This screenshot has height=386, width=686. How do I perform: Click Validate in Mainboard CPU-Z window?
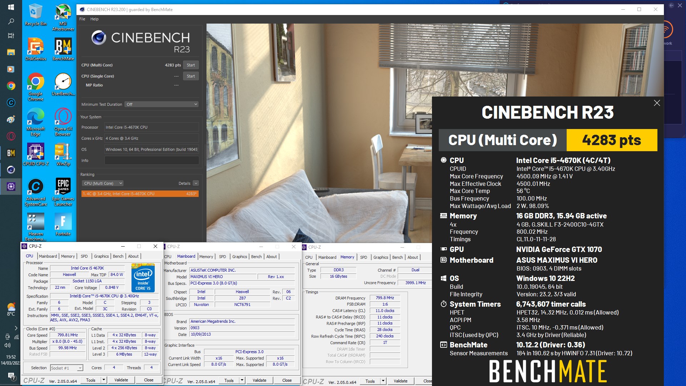259,380
